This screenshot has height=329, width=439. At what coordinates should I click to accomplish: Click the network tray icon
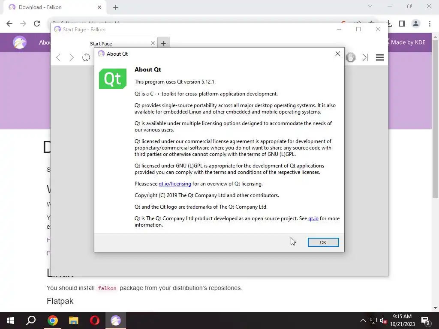pos(373,320)
